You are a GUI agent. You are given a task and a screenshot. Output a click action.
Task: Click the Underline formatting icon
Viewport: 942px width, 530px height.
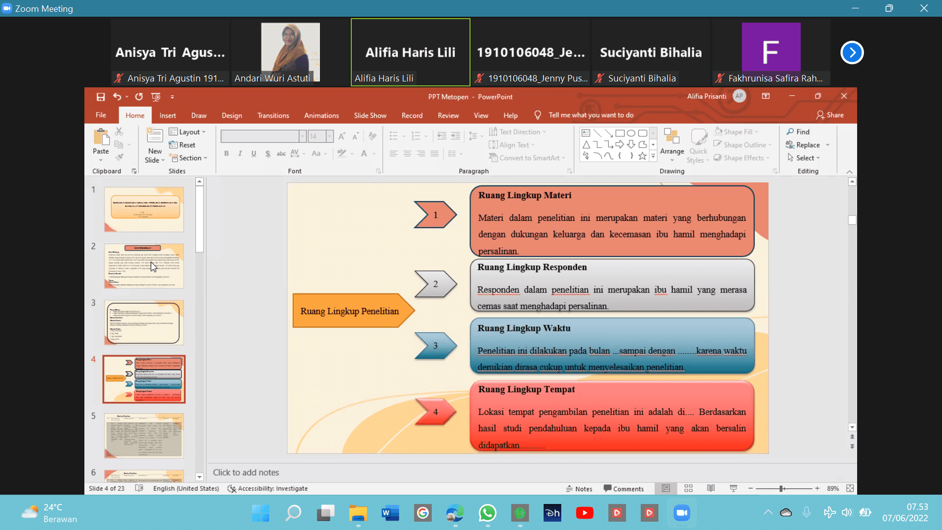tap(254, 154)
